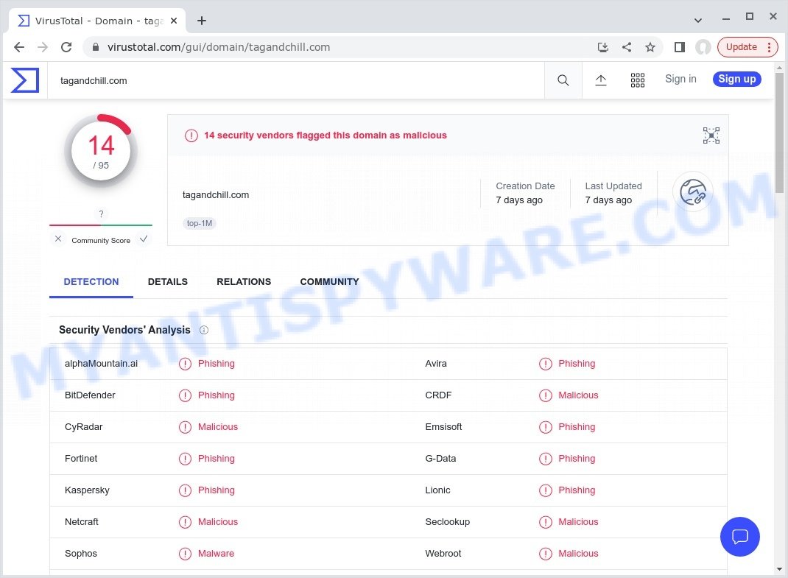This screenshot has height=578, width=788.
Task: Click the tagandchill.com search field
Action: [295, 80]
